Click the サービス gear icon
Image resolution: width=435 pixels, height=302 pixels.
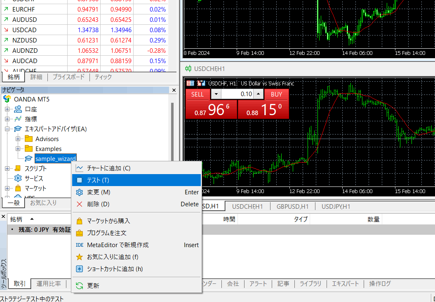[18, 178]
